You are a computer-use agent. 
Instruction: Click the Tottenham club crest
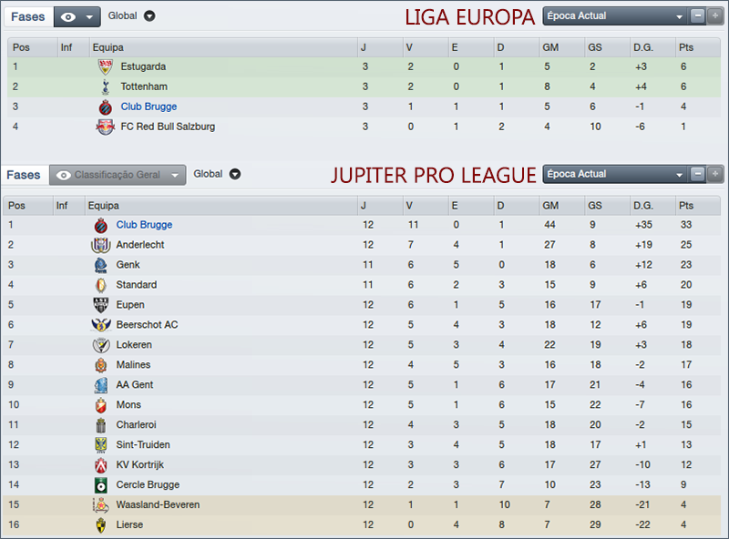tap(107, 86)
